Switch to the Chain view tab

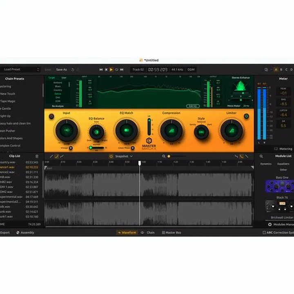pos(148,233)
